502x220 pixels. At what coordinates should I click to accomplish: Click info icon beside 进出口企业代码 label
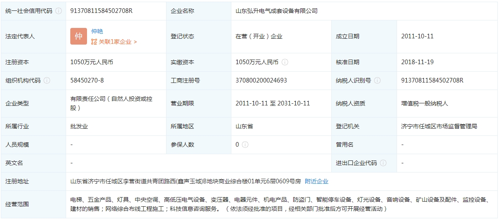tap(383, 163)
